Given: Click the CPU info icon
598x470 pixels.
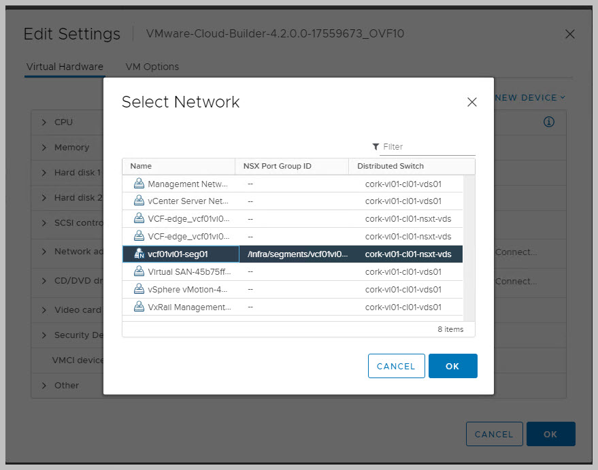Looking at the screenshot, I should [549, 122].
